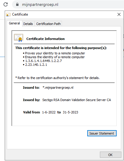Click the 'Issued to:' label

(x=31, y=88)
